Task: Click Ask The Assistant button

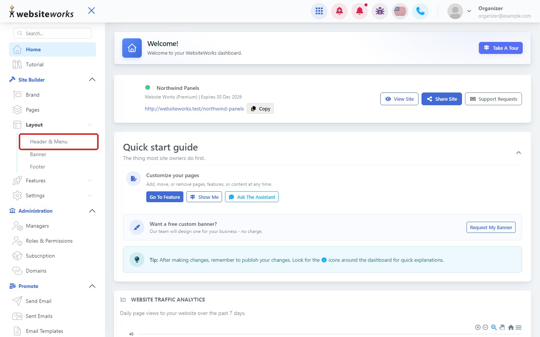Action: click(252, 197)
